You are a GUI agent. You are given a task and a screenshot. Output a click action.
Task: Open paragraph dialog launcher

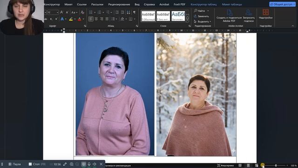coord(137,26)
